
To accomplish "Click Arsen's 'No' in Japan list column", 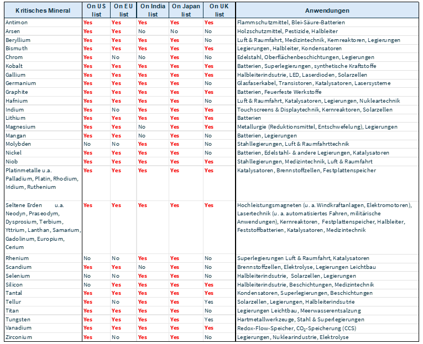I will tap(174, 31).
